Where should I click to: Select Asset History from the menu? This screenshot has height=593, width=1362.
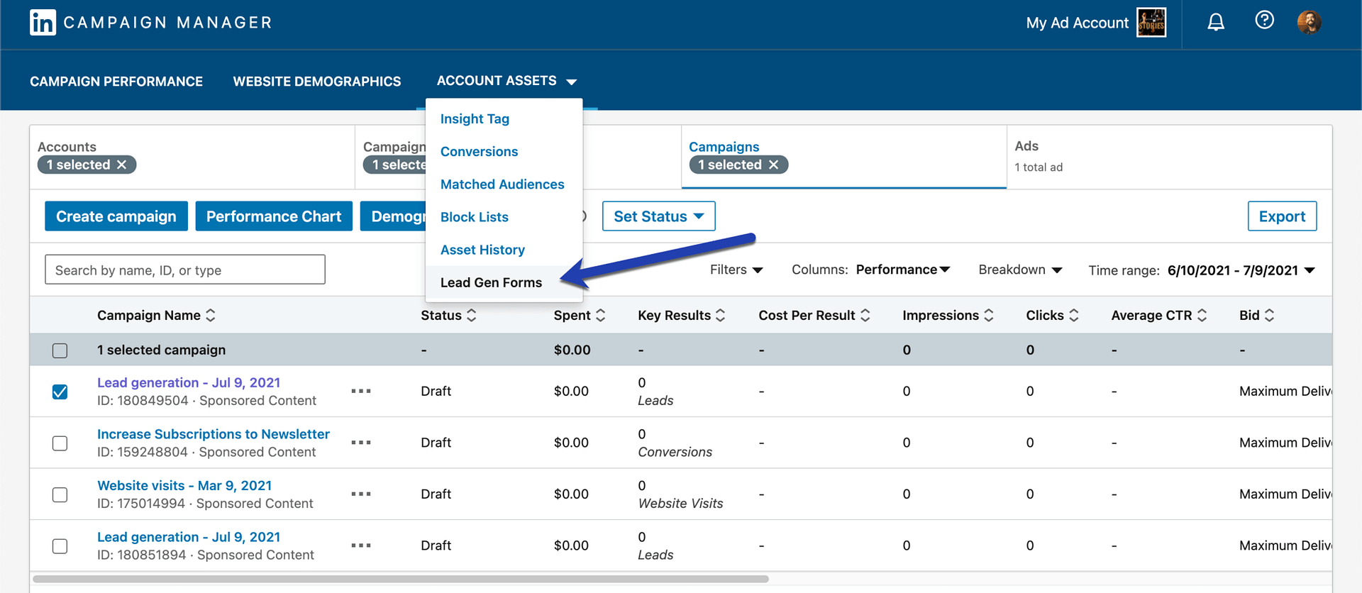pyautogui.click(x=482, y=250)
